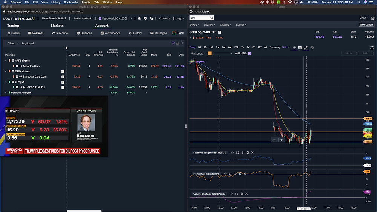Open the View dropdown in Positions
This screenshot has width=377, height=212.
tap(13, 43)
